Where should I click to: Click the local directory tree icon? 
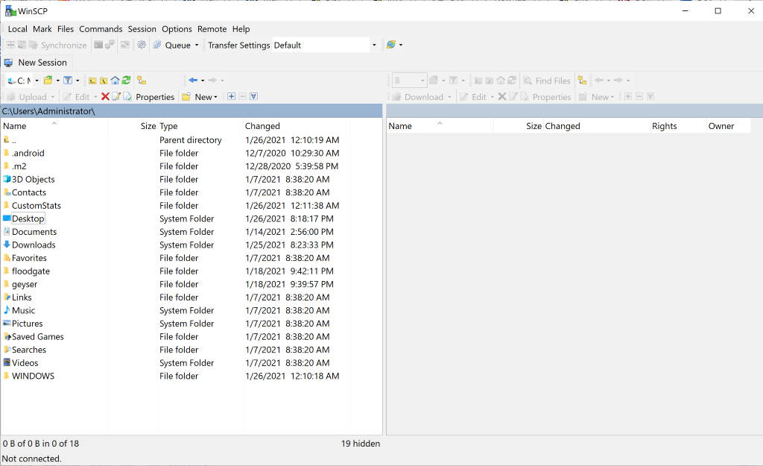142,81
